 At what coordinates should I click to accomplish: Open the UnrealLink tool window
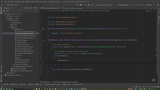[67, 84]
